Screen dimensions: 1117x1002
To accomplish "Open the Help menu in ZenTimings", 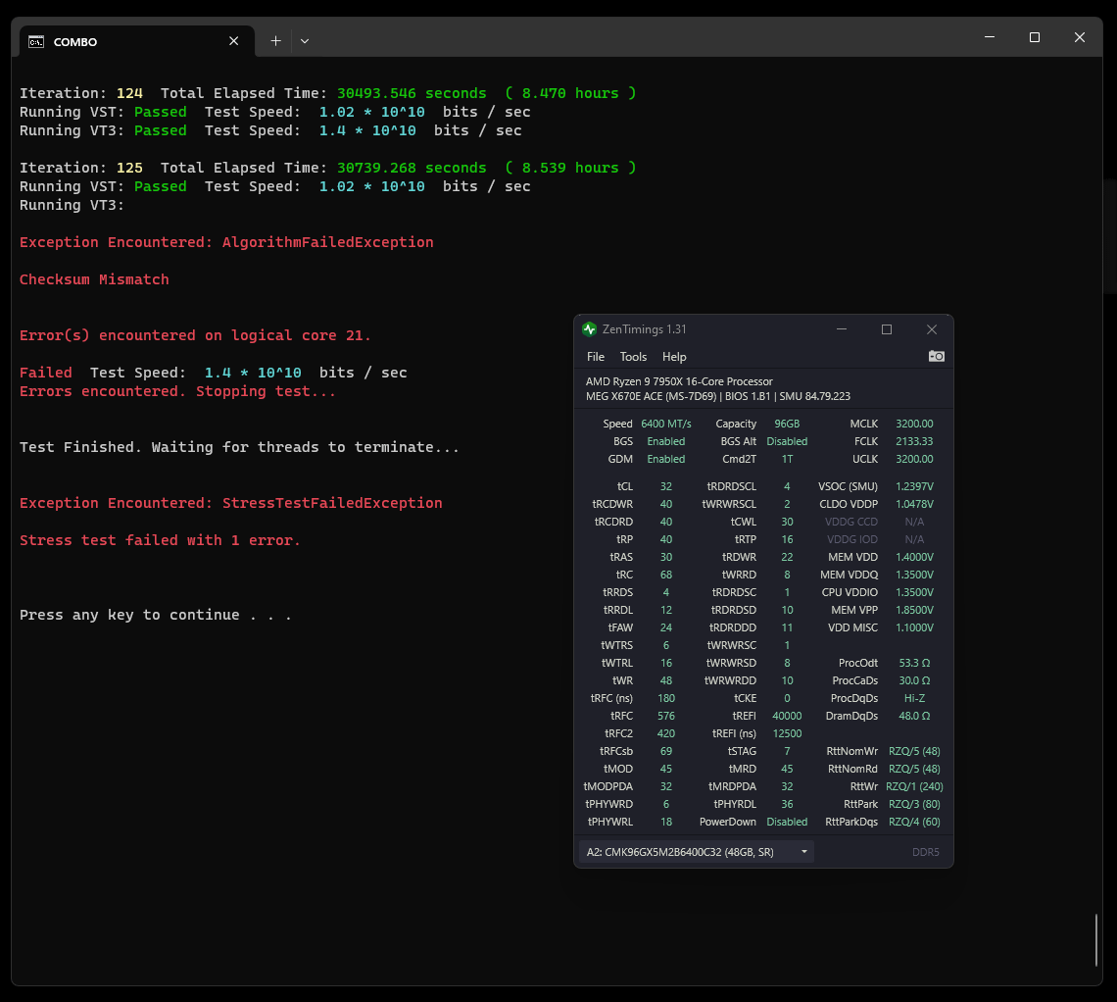I will click(674, 357).
